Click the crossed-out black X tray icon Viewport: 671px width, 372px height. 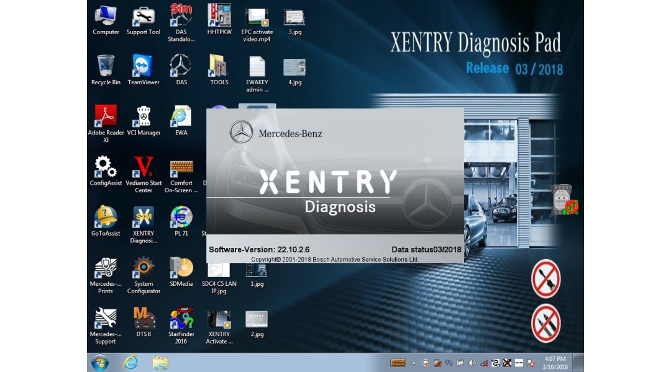coord(508,363)
